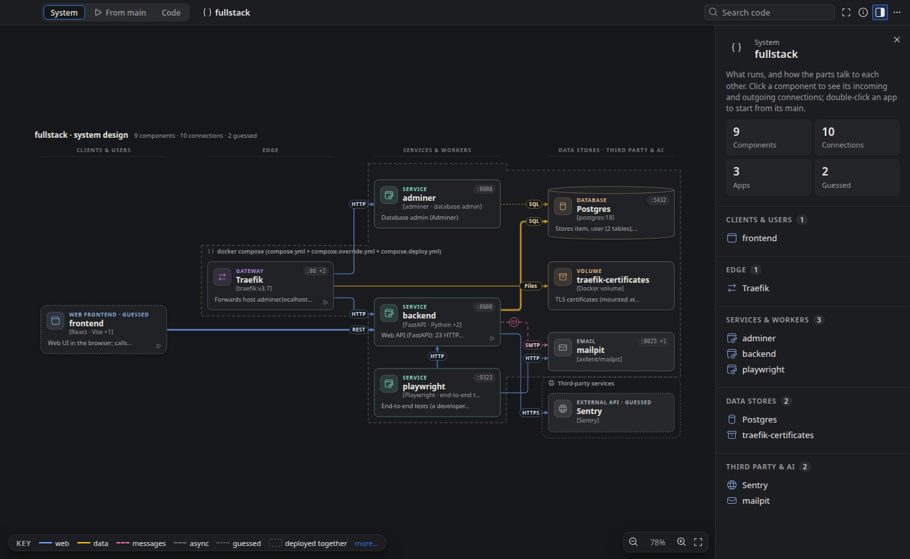Select traefik-certificates in Data Stores list
The height and width of the screenshot is (559, 910).
(812, 435)
